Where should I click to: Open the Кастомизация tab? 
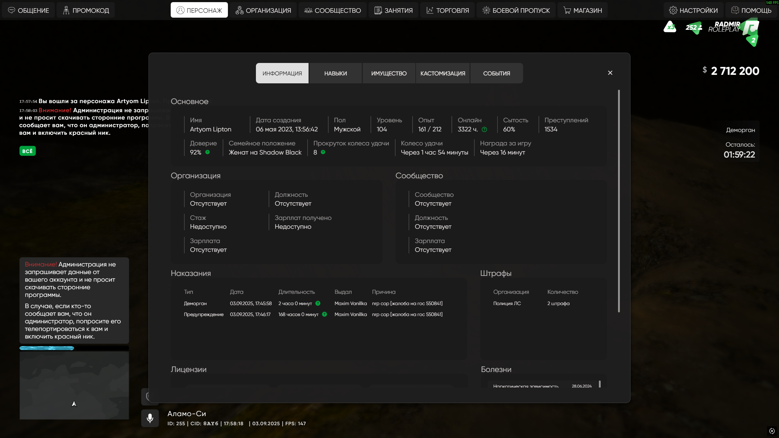[x=442, y=73]
